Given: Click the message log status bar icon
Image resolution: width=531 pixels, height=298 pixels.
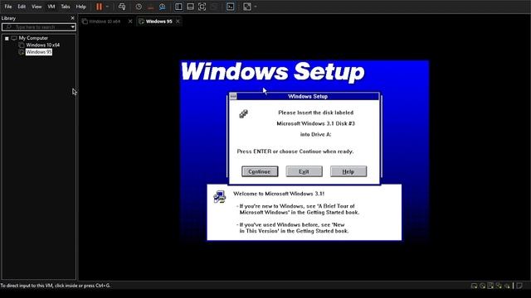Looking at the screenshot, I should coord(519,286).
